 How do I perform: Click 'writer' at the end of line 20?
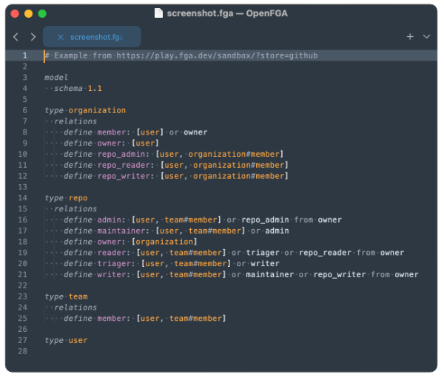click(265, 264)
